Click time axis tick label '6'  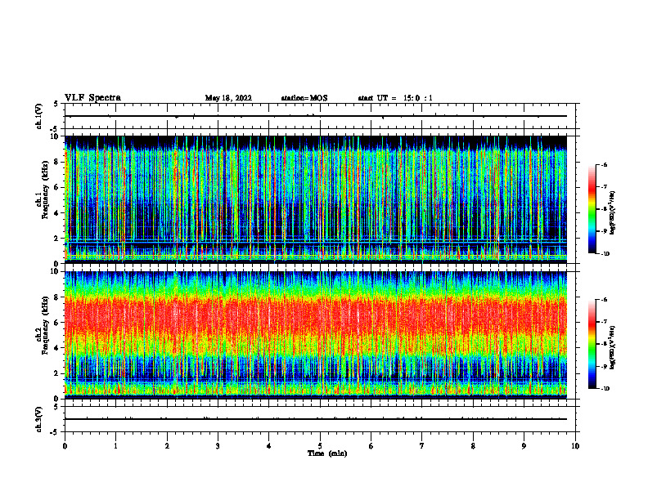(x=371, y=446)
